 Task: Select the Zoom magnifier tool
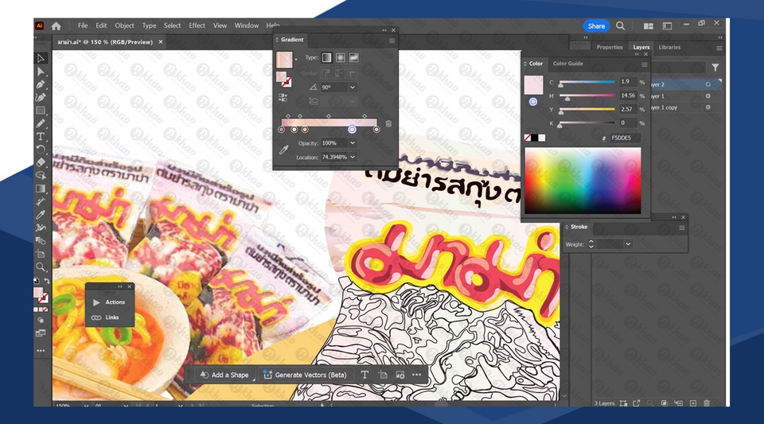pyautogui.click(x=41, y=266)
